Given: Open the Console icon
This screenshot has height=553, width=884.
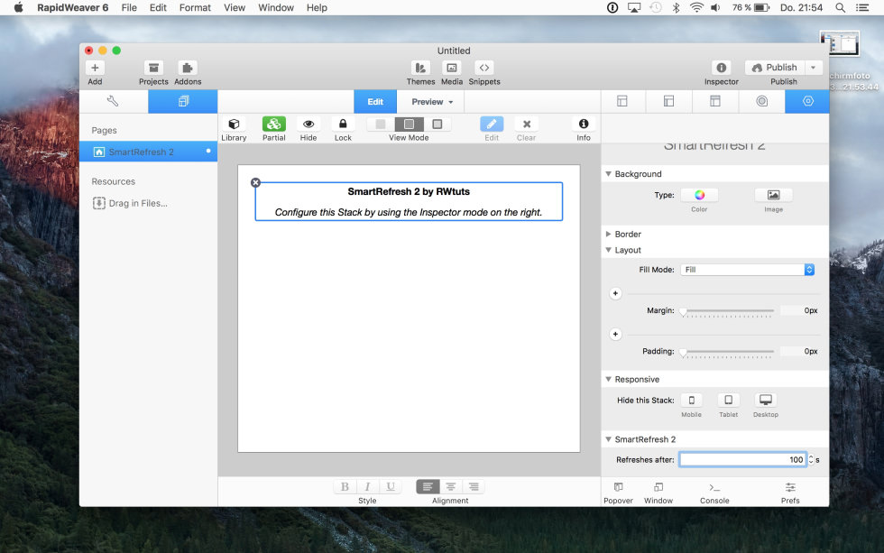Looking at the screenshot, I should click(714, 487).
